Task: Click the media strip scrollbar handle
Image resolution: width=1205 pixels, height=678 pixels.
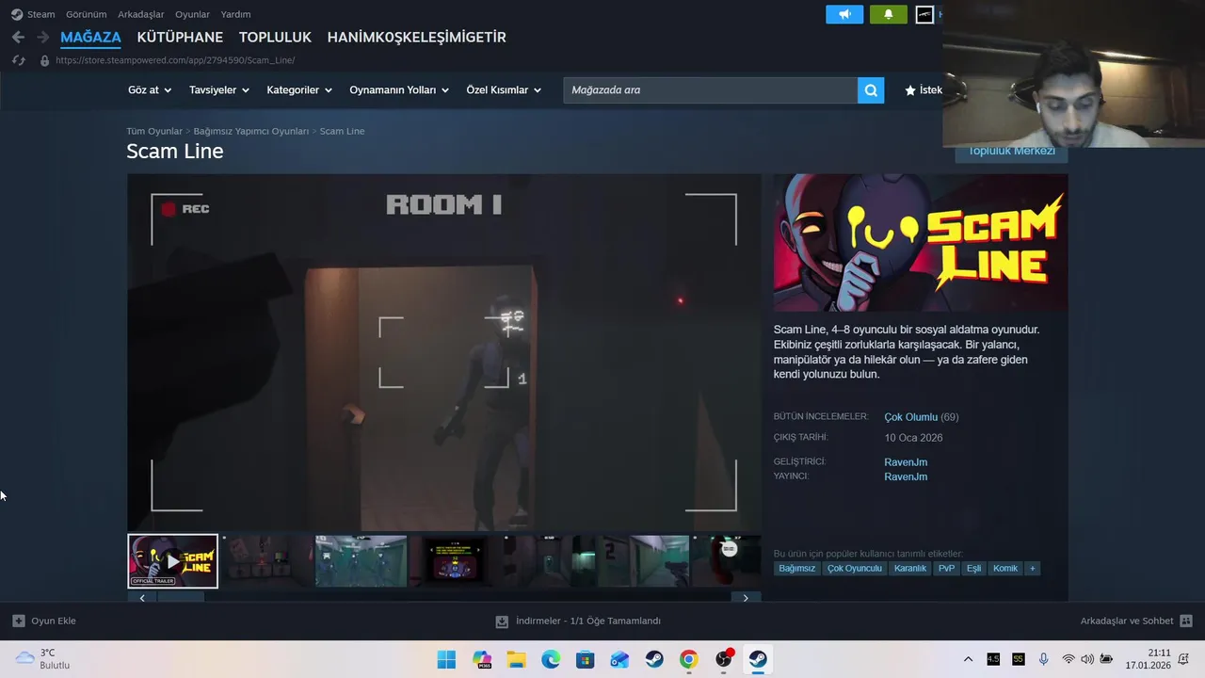Action: (181, 597)
